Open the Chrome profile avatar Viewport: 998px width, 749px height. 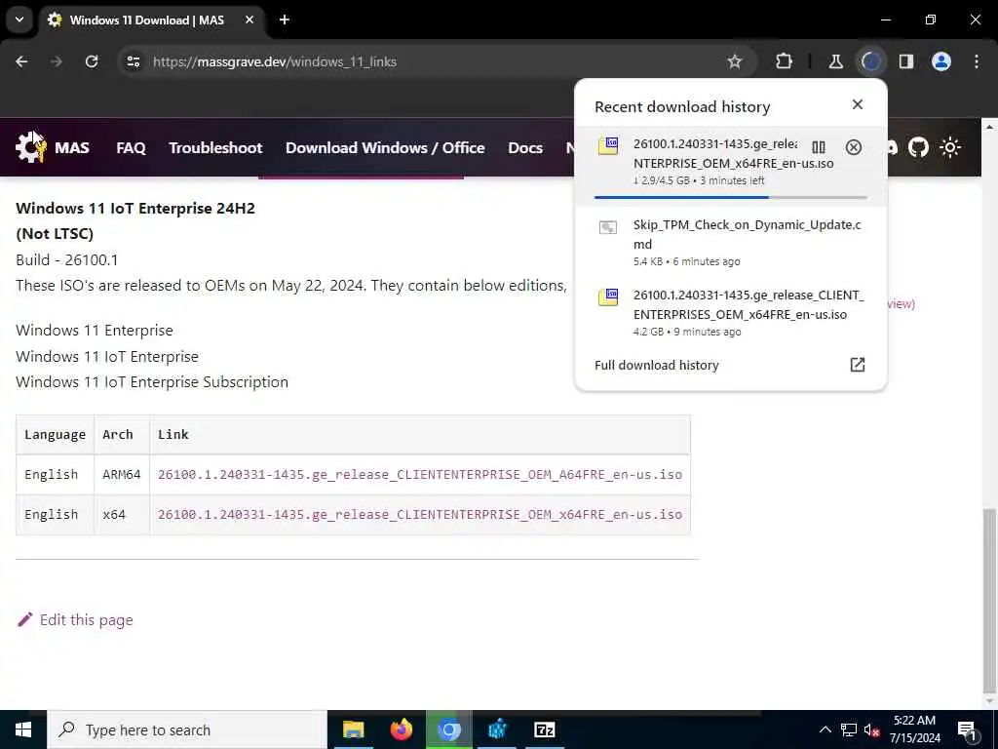point(941,61)
